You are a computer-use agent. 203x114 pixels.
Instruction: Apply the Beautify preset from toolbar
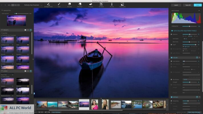(x=69, y=4)
